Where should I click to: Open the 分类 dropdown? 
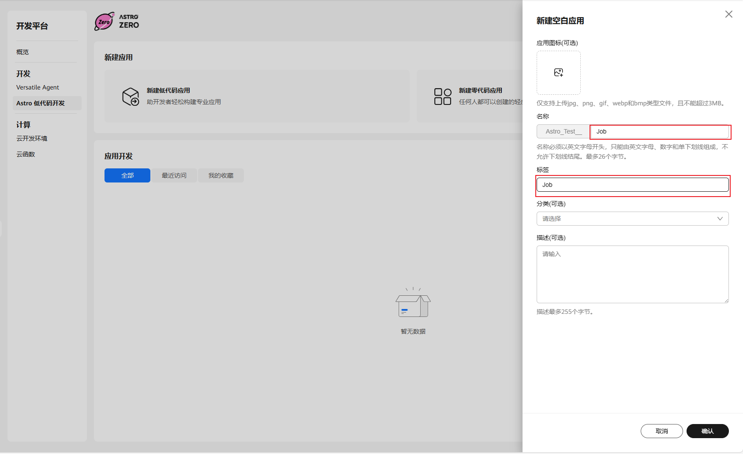(633, 219)
